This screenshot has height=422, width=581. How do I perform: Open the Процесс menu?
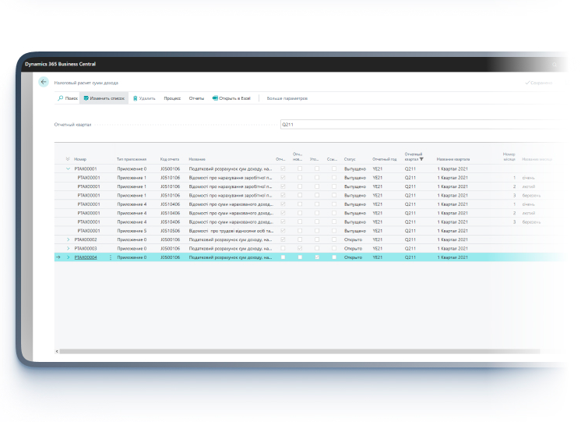172,99
